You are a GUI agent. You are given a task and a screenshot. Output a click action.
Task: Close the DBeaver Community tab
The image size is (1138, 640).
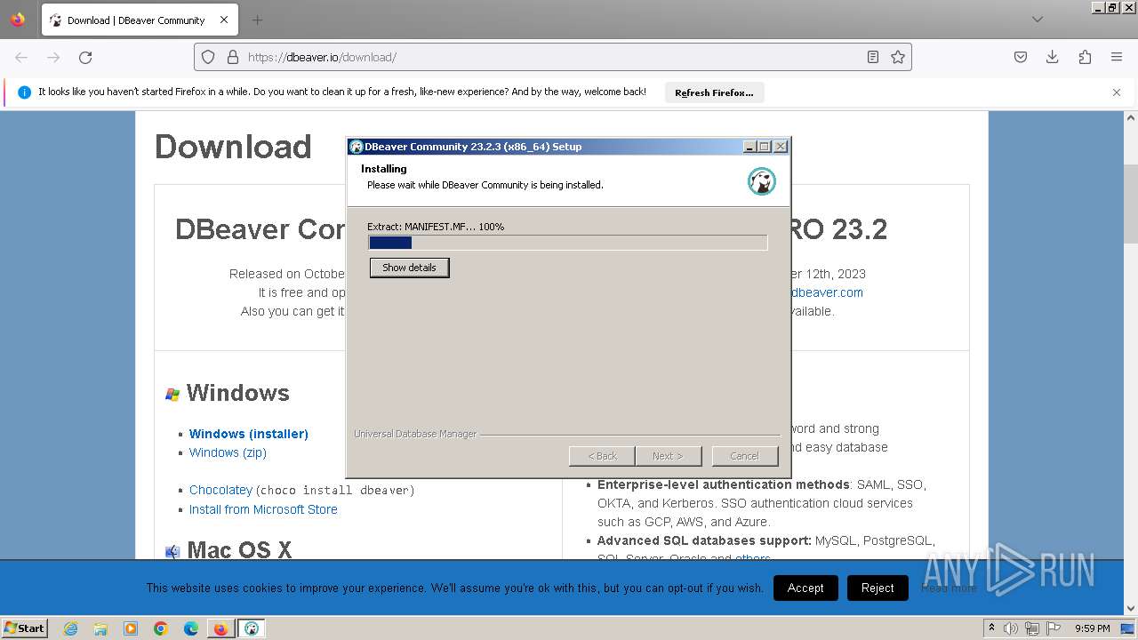tap(224, 20)
